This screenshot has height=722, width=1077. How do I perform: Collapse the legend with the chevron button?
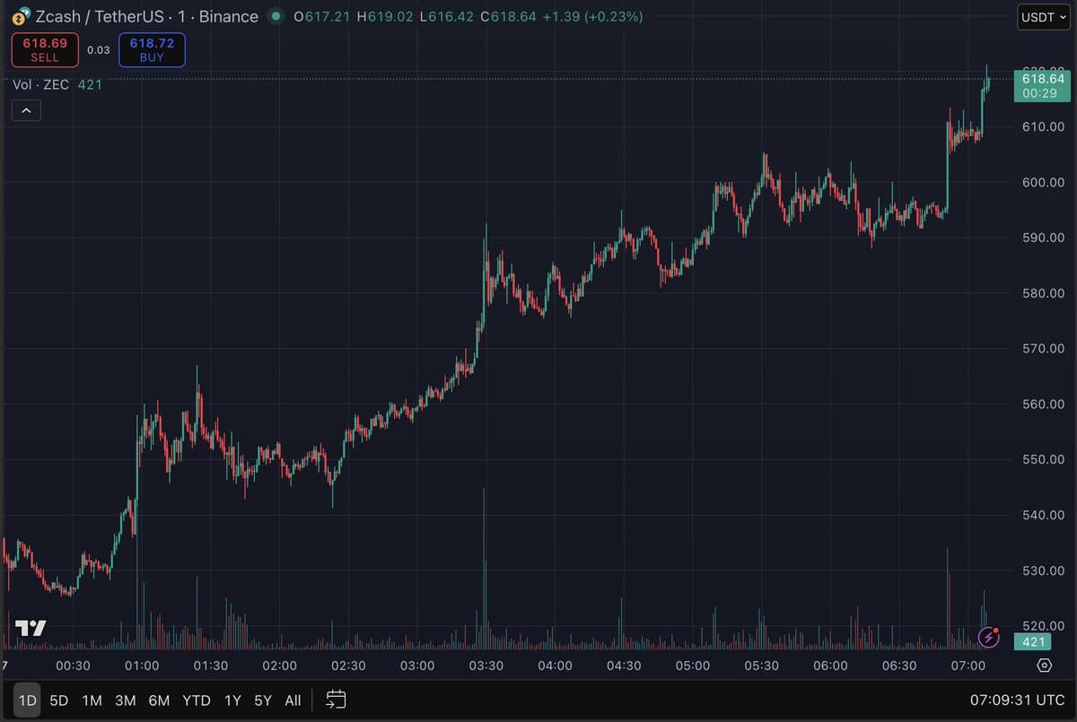point(26,109)
